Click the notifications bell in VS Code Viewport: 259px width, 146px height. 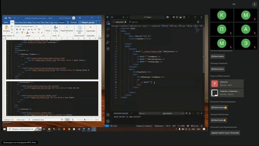[x=202, y=126]
